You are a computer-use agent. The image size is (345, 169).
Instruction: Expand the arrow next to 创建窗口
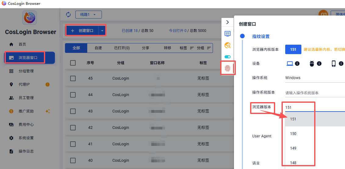pyautogui.click(x=102, y=31)
